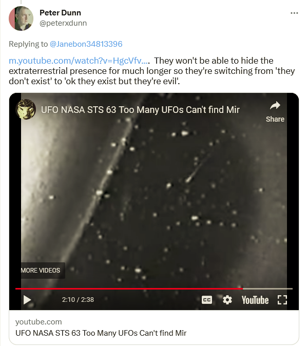307x346 pixels.
Task: Open the @Janebon34813396 mention link
Action: [x=86, y=44]
